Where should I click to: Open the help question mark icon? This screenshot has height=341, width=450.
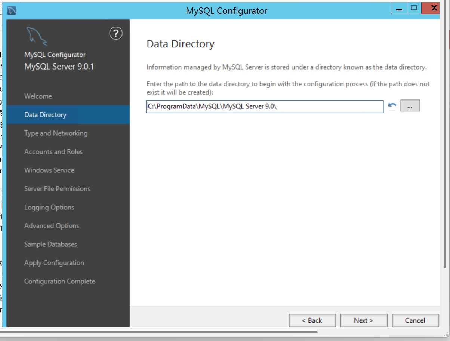tap(116, 33)
